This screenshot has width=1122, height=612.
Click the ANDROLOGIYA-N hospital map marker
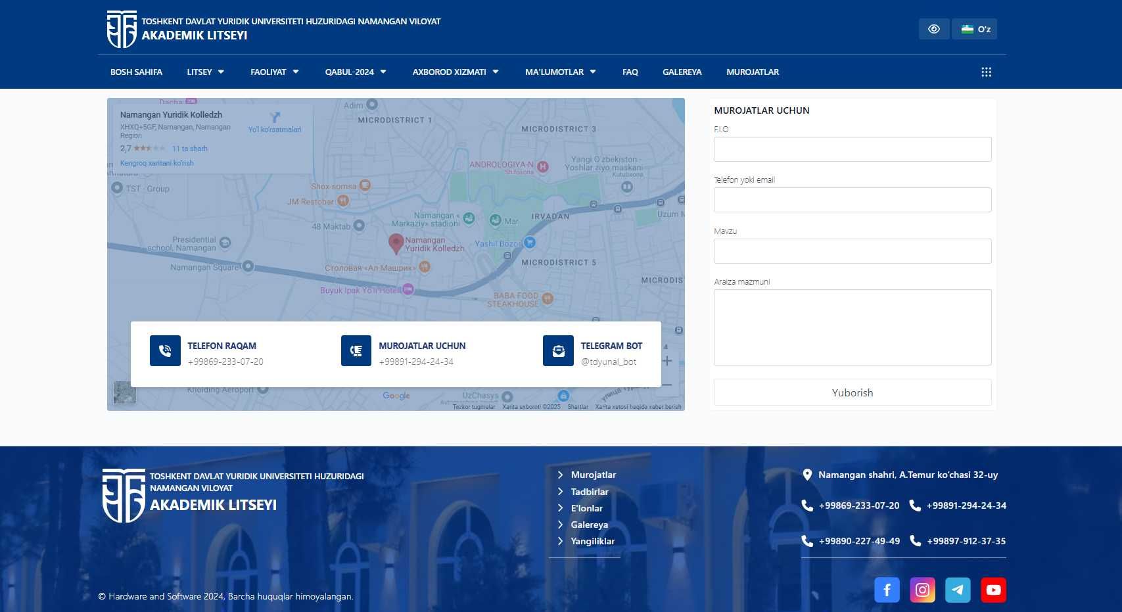point(543,166)
